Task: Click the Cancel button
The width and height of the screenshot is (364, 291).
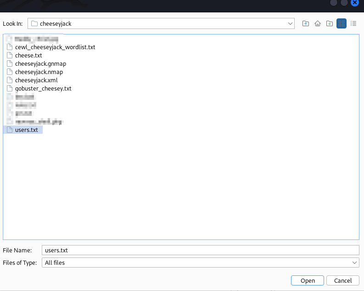Action: (x=343, y=280)
